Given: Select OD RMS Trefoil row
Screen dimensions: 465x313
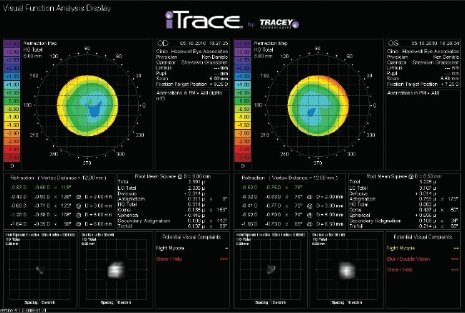Looking at the screenshot, I should (x=173, y=226).
